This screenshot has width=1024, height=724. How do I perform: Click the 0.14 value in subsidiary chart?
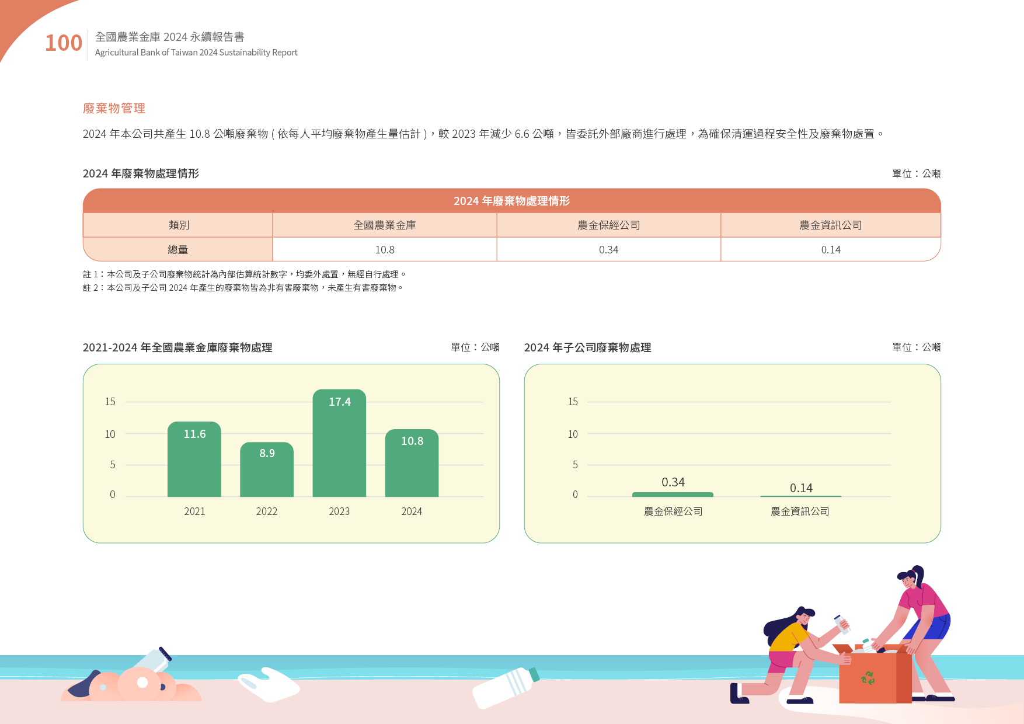pos(801,488)
